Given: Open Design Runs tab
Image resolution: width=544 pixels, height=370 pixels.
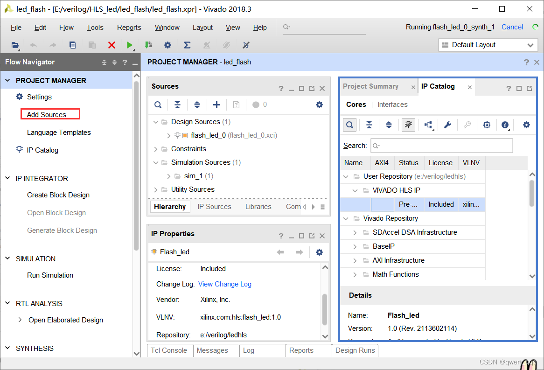Looking at the screenshot, I should [x=355, y=350].
